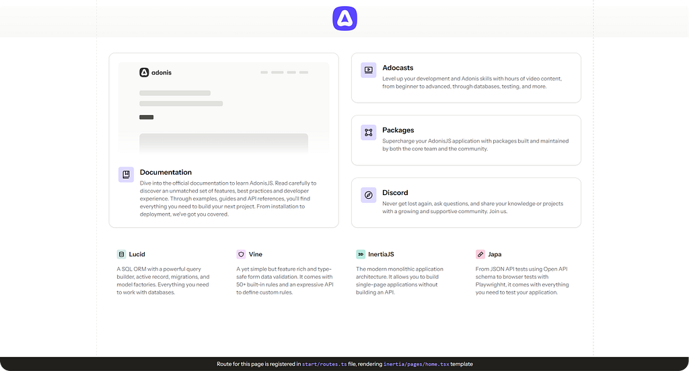Image resolution: width=689 pixels, height=371 pixels.
Task: Click the Packages nodes icon
Action: (x=368, y=132)
